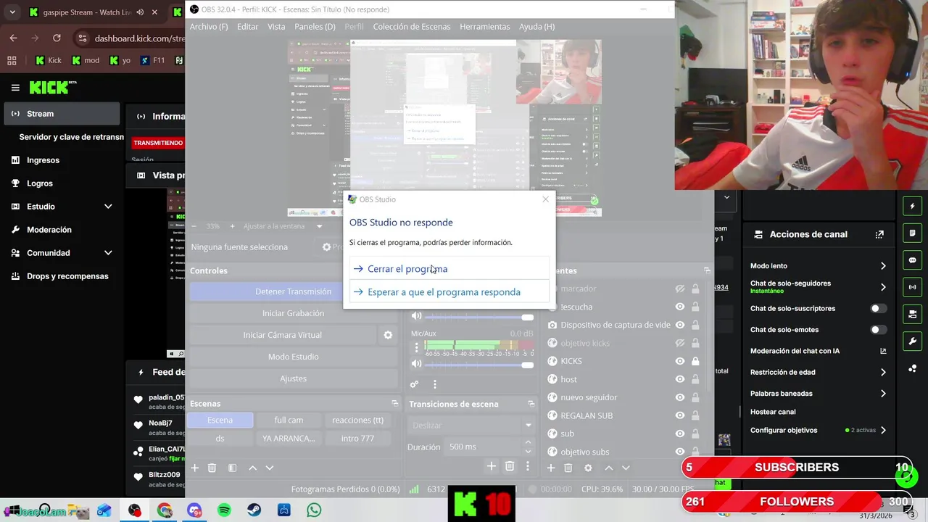The width and height of the screenshot is (928, 522).
Task: Open the Ayuda (H) menu
Action: click(536, 26)
